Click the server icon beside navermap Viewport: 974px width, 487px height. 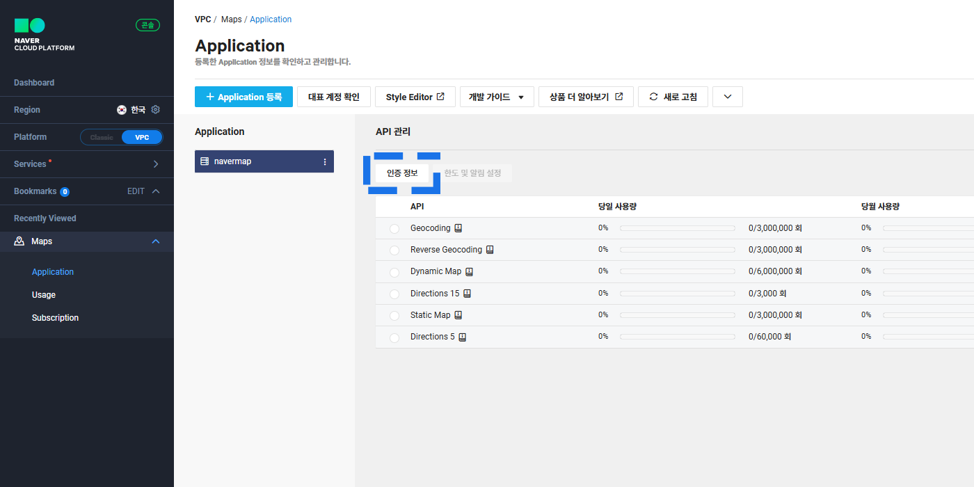(x=205, y=161)
